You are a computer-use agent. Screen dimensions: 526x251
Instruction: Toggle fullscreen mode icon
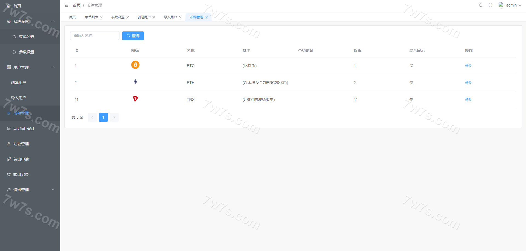[490, 5]
